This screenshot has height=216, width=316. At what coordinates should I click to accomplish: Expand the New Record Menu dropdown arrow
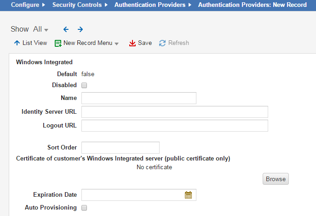[117, 44]
